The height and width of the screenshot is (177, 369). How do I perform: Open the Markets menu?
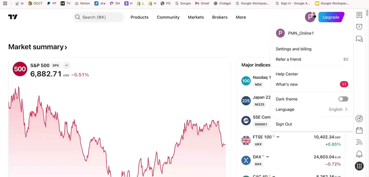196,17
